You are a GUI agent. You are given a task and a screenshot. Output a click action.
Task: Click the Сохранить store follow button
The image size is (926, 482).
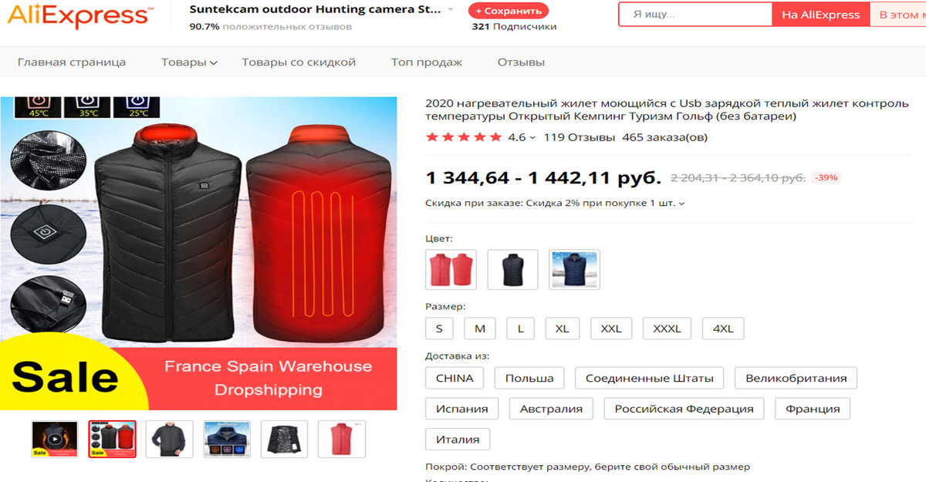[509, 11]
